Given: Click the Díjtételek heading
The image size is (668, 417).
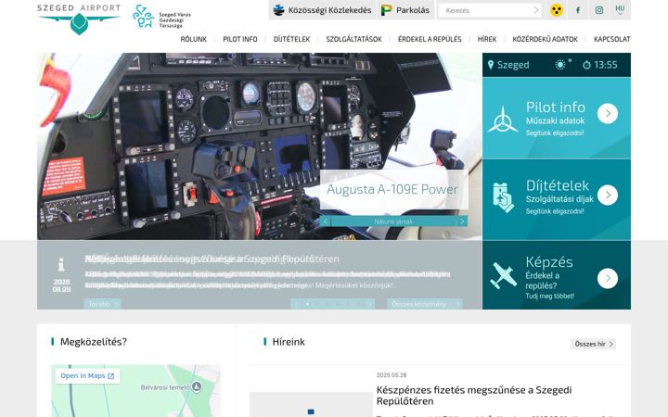Looking at the screenshot, I should (x=558, y=185).
